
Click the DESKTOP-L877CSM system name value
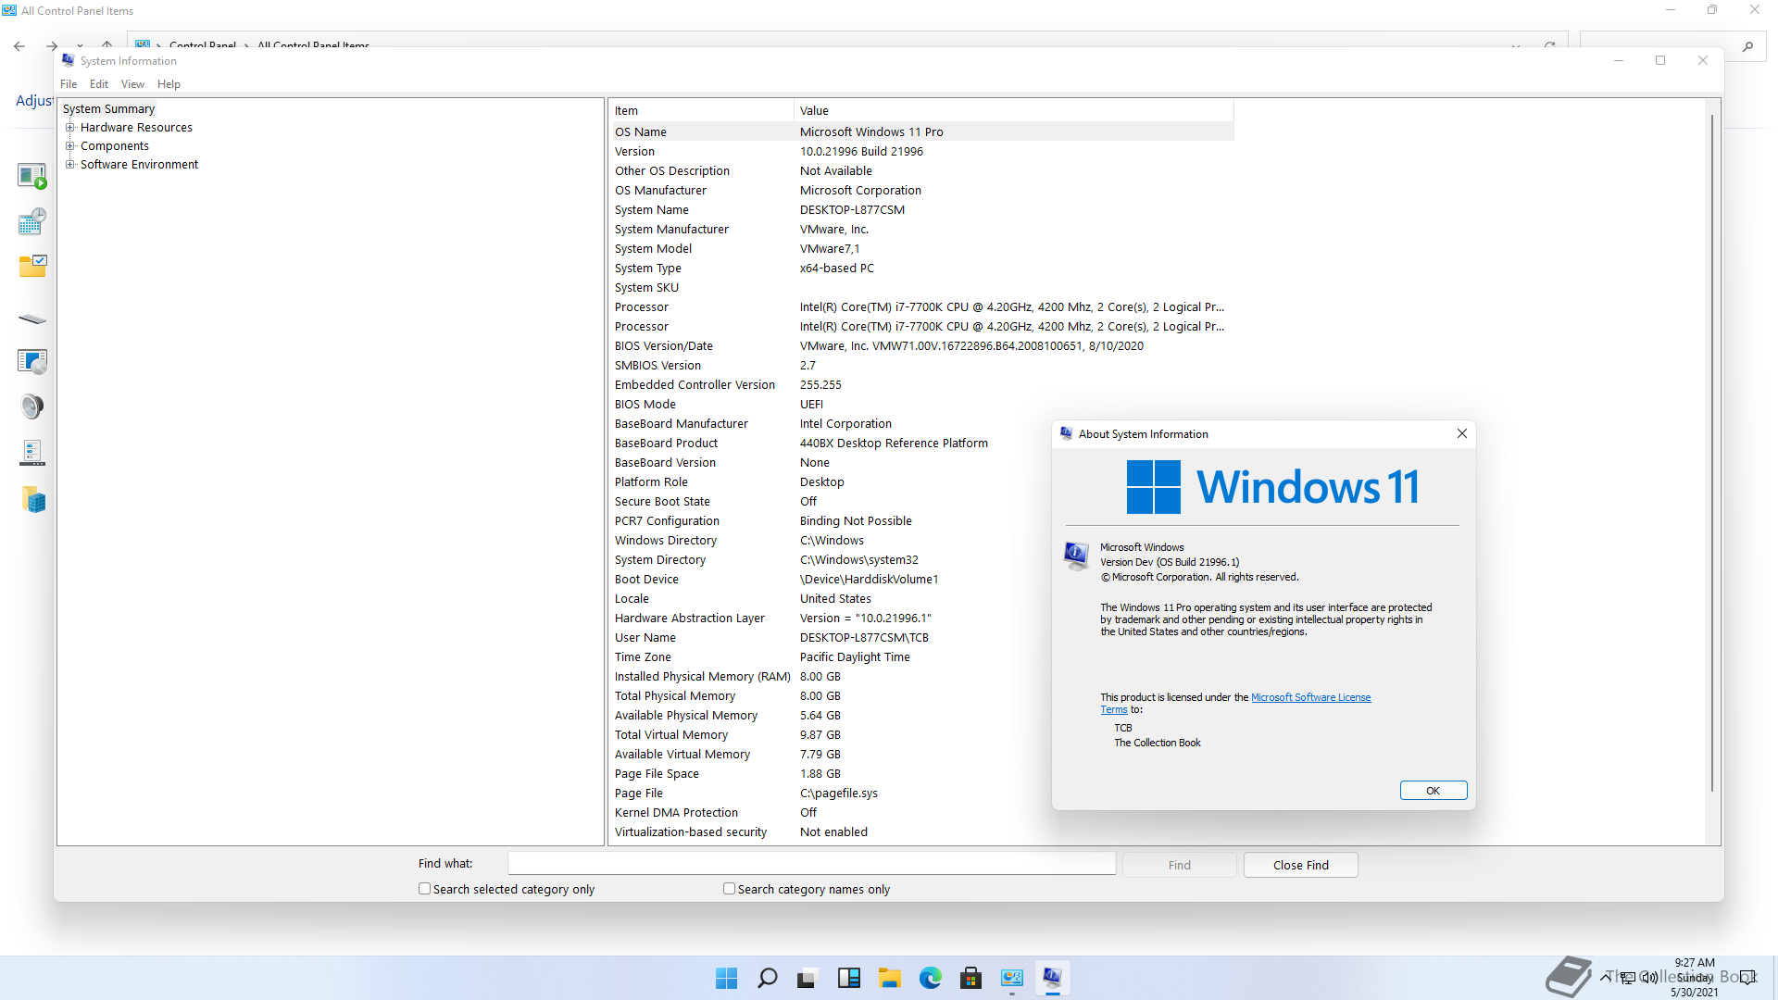tap(852, 210)
